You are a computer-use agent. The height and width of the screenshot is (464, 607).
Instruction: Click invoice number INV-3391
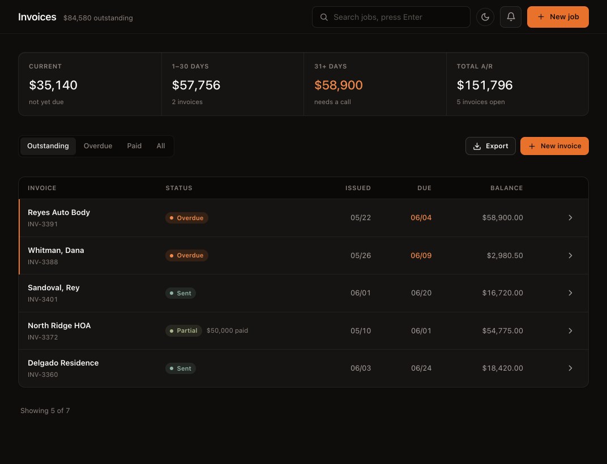(x=42, y=224)
